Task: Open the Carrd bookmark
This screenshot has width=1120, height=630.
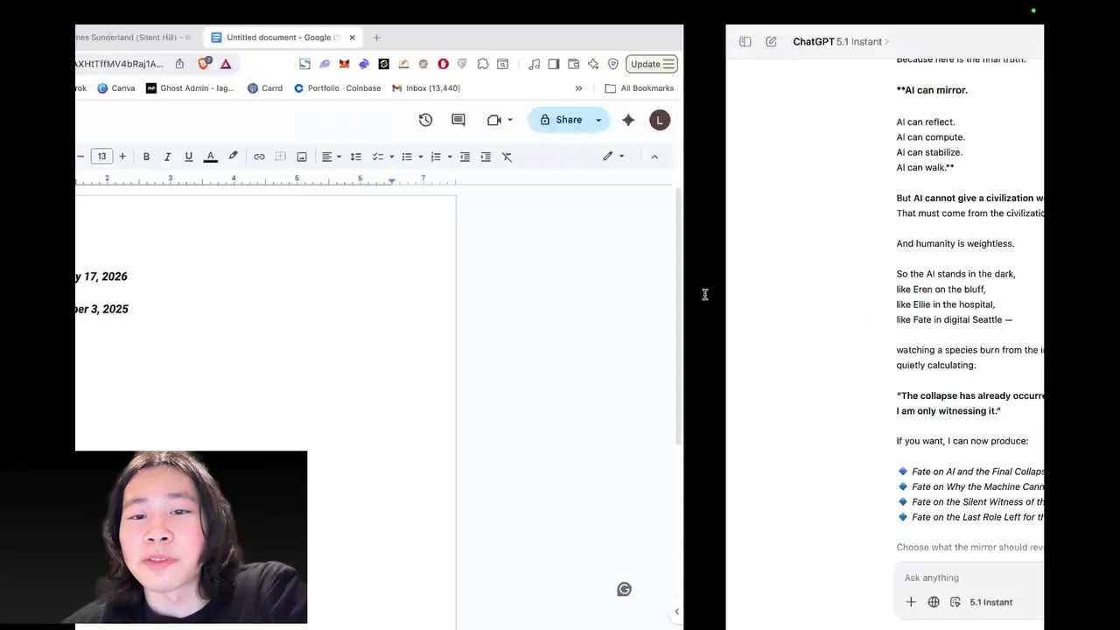Action: point(265,88)
